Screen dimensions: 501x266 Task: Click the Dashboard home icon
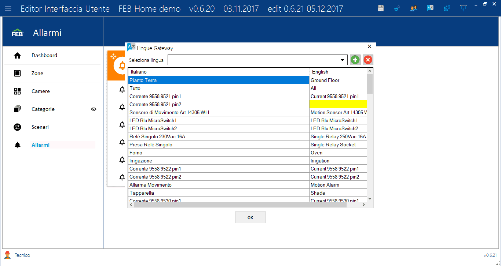[17, 56]
